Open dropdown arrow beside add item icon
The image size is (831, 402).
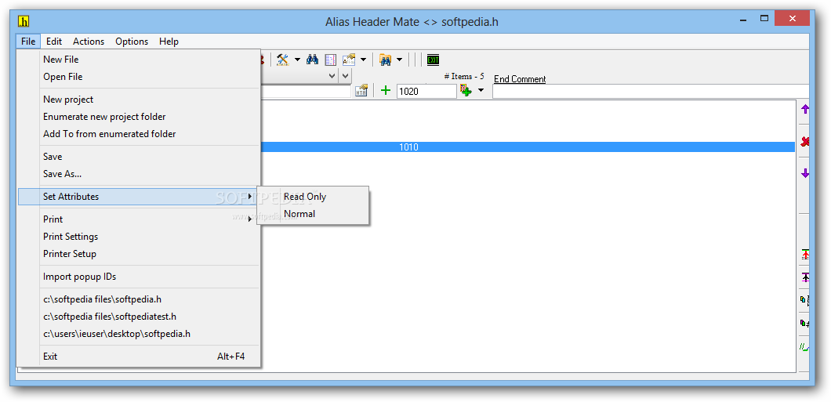tap(481, 91)
